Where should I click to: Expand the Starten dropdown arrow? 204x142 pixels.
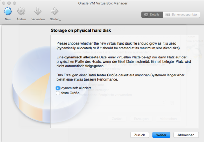tap(60, 20)
